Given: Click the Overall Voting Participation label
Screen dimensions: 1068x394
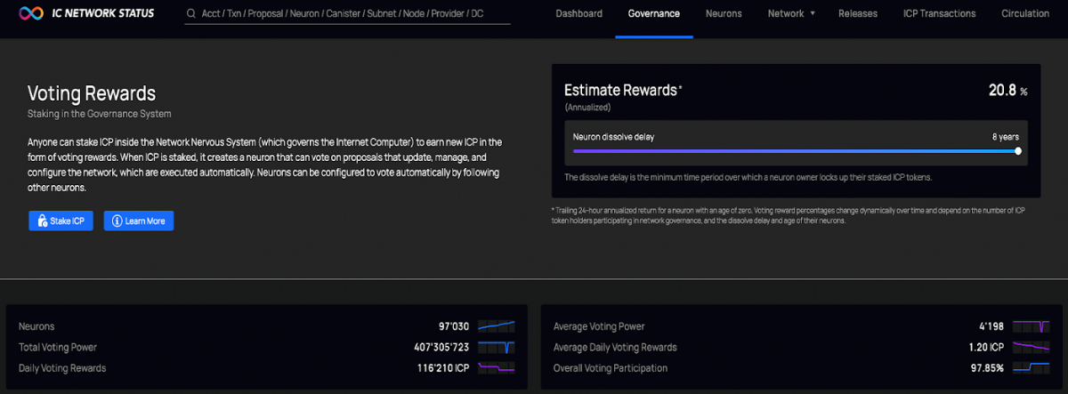Looking at the screenshot, I should pos(611,367).
